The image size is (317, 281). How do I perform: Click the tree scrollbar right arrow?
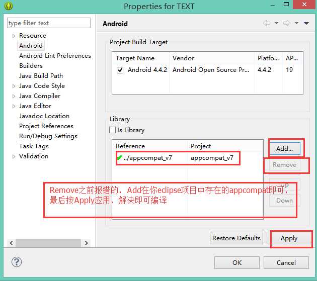click(87, 243)
